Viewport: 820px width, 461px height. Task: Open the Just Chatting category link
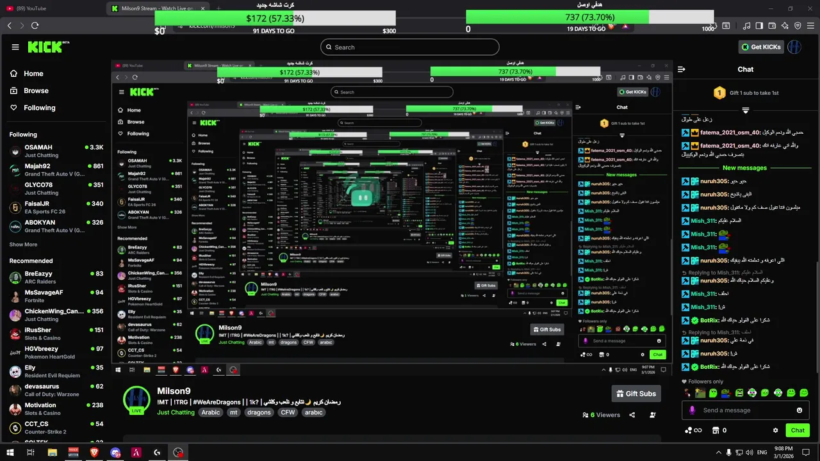pyautogui.click(x=176, y=412)
